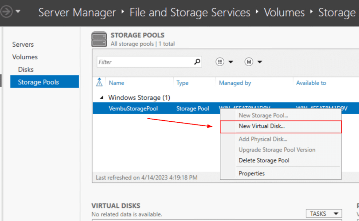Click the back navigation arrow icon

point(6,12)
